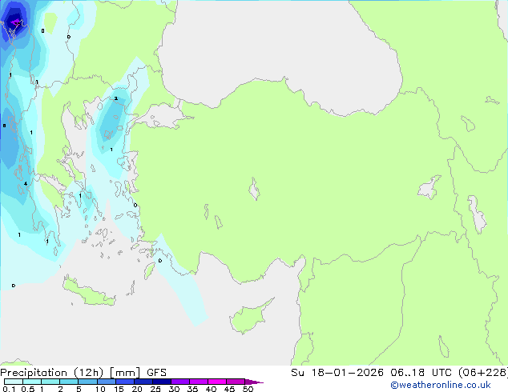
Task: Click the 25–30 mm dark navy legend box
Action: click(162, 382)
